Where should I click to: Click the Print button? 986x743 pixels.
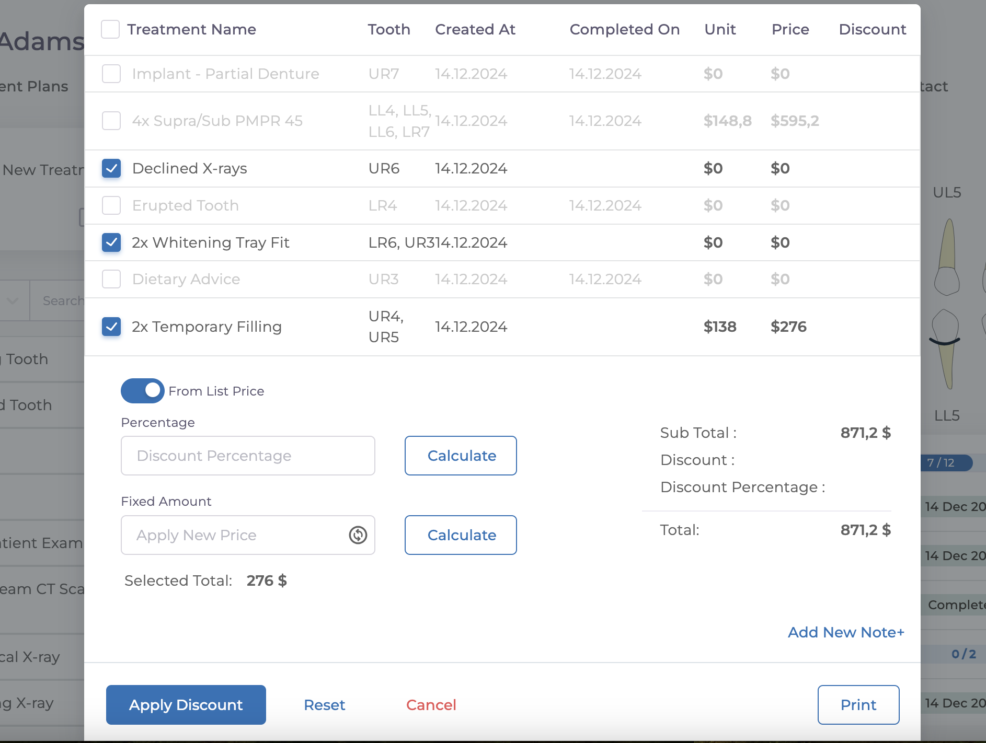[x=858, y=705]
